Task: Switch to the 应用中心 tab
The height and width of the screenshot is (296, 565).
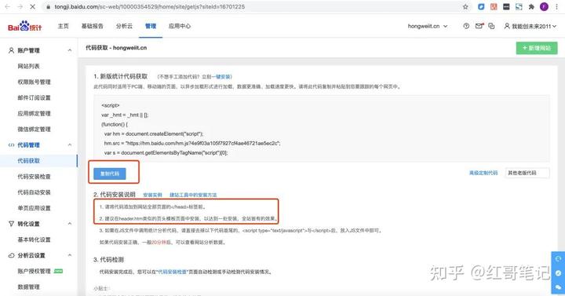Action: pos(180,26)
